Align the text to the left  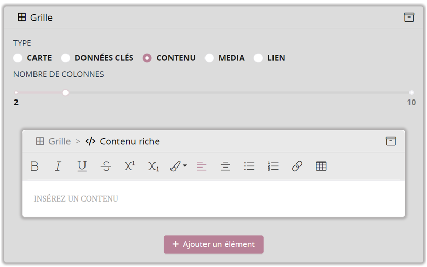(x=201, y=166)
